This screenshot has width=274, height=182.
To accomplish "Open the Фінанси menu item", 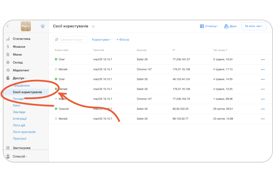I will 19,46.
